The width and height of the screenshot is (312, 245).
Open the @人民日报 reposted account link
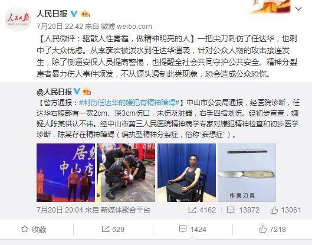coord(54,92)
